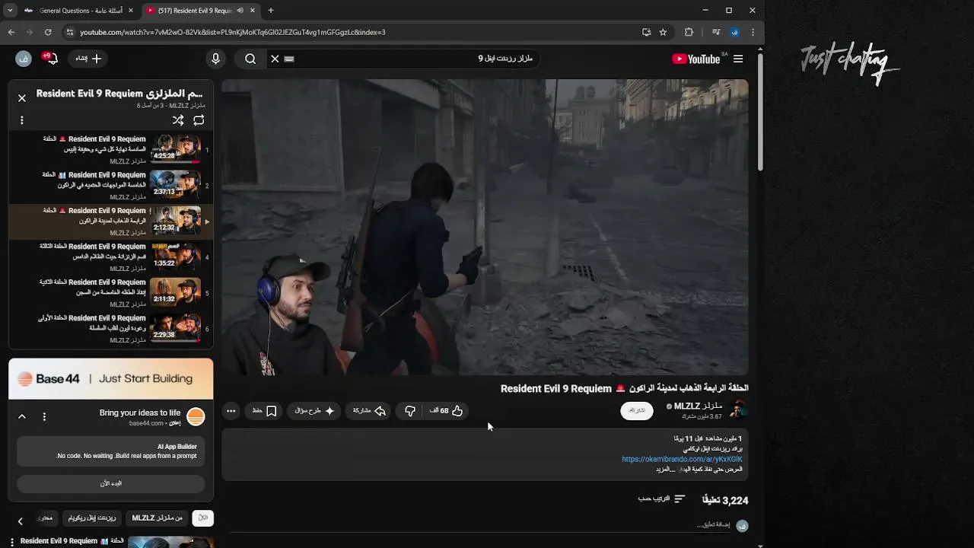Close the General Questions browser tab
The height and width of the screenshot is (548, 974).
[x=130, y=11]
